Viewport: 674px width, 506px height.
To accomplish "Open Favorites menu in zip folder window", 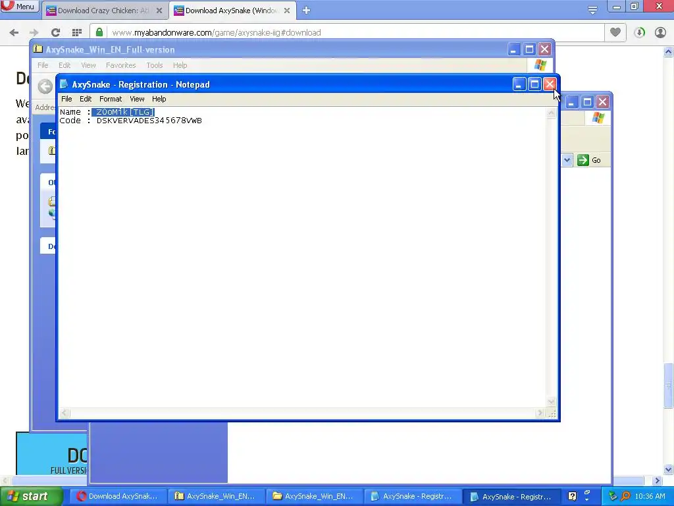I will point(121,65).
